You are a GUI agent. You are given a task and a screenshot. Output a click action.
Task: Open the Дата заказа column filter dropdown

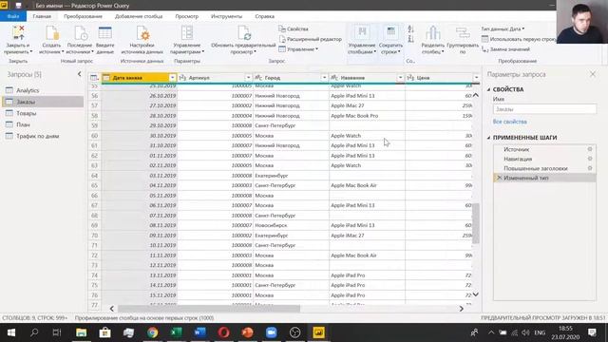point(172,78)
